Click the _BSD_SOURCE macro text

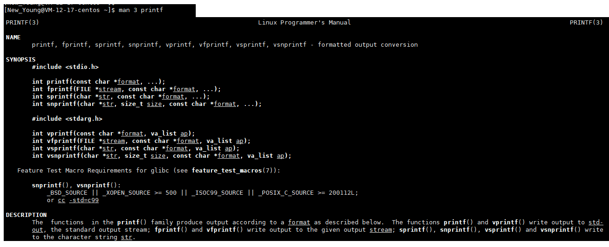[67, 193]
